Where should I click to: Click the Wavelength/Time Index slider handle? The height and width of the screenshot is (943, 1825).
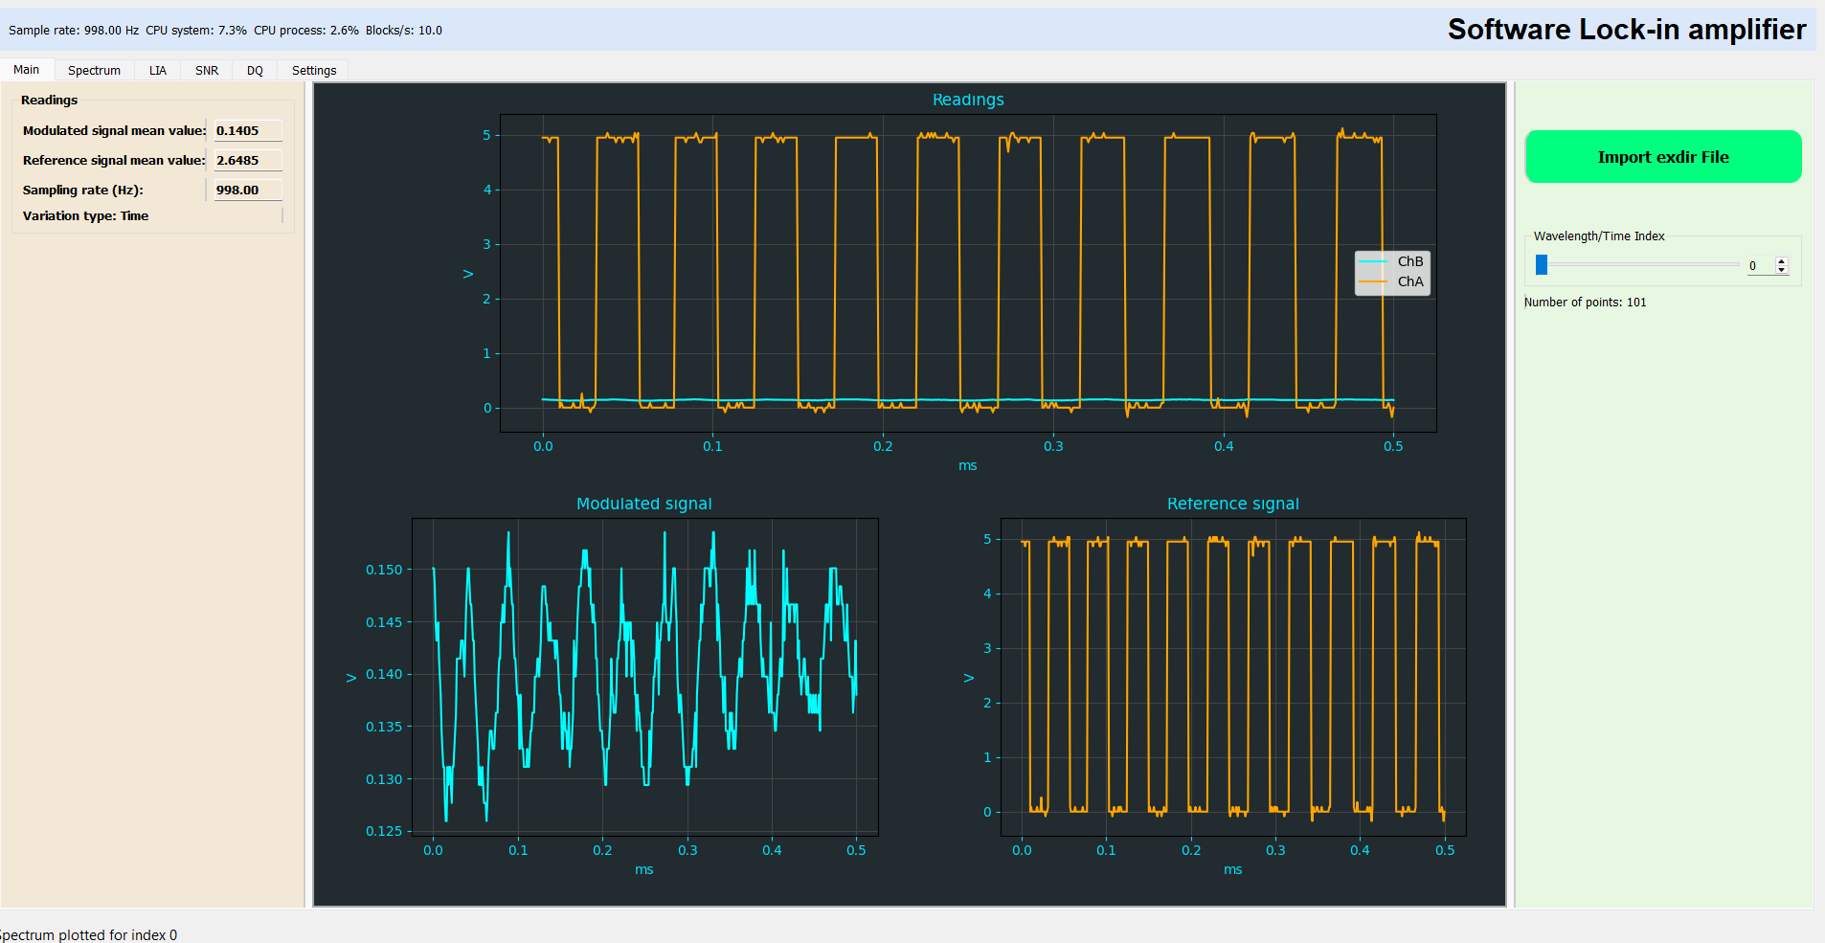click(1542, 265)
